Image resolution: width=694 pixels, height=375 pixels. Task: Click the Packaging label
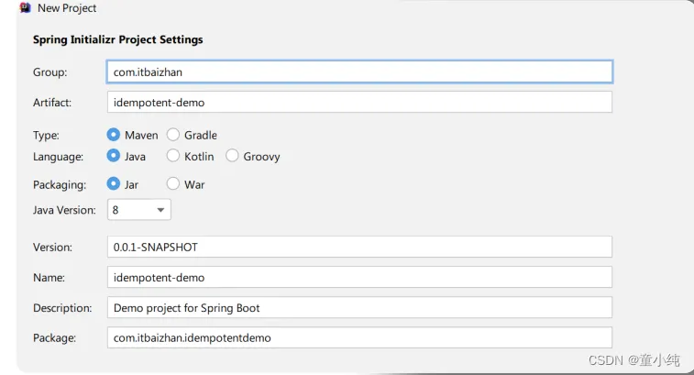coord(60,184)
